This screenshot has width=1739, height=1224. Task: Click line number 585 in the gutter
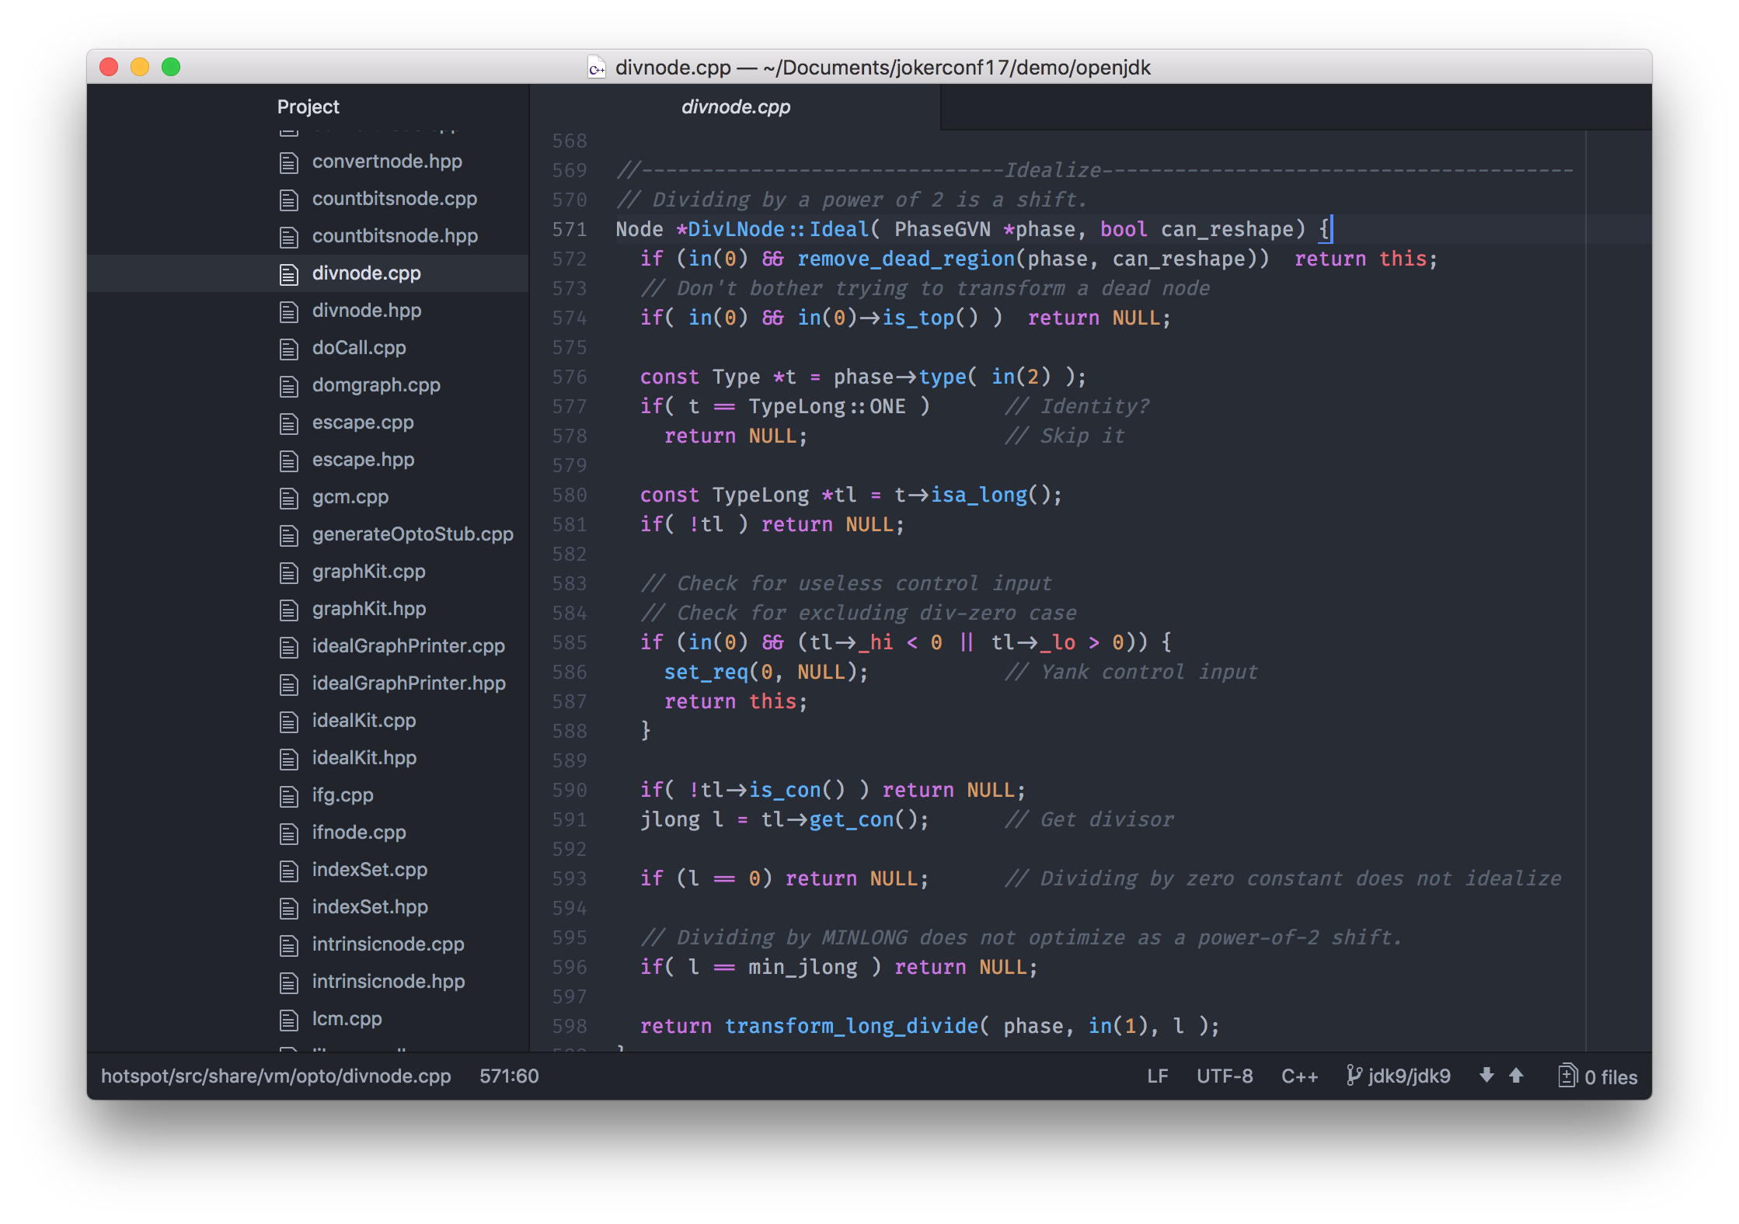tap(569, 642)
